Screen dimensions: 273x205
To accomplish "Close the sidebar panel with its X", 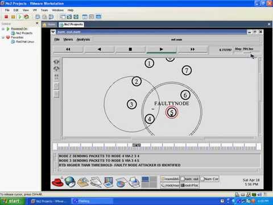I will coord(37,23).
